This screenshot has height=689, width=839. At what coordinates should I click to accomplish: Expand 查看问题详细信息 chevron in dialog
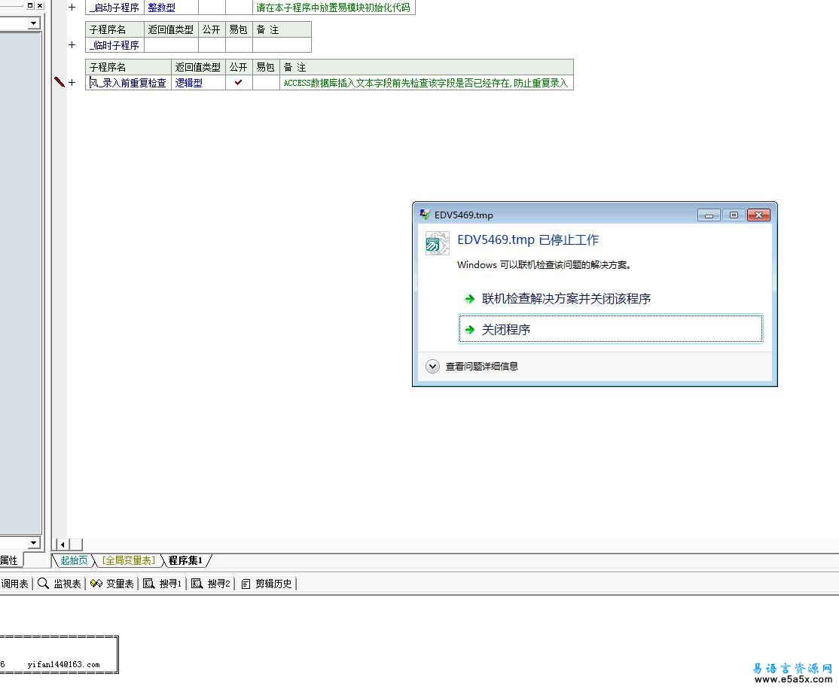click(x=432, y=367)
